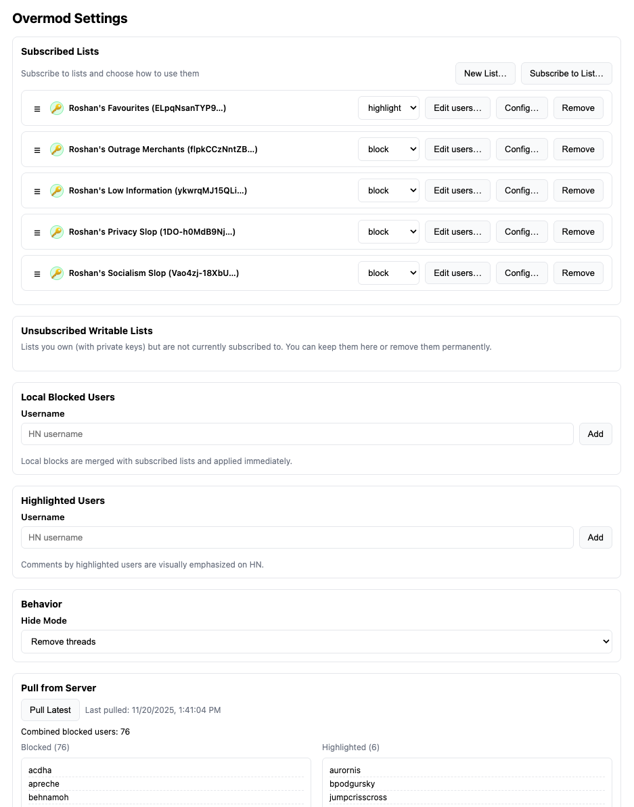This screenshot has width=634, height=807.
Task: Click the Highlighted Users username input
Action: pos(297,538)
